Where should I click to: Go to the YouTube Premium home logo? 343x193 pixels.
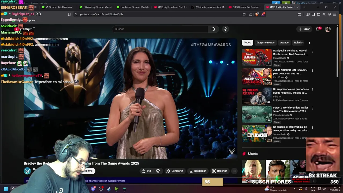coord(24,29)
